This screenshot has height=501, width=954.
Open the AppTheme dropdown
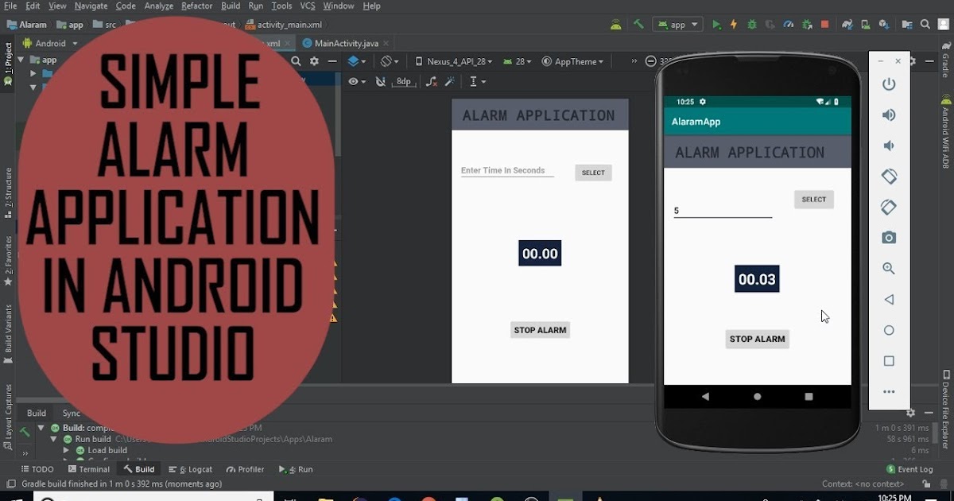point(572,61)
